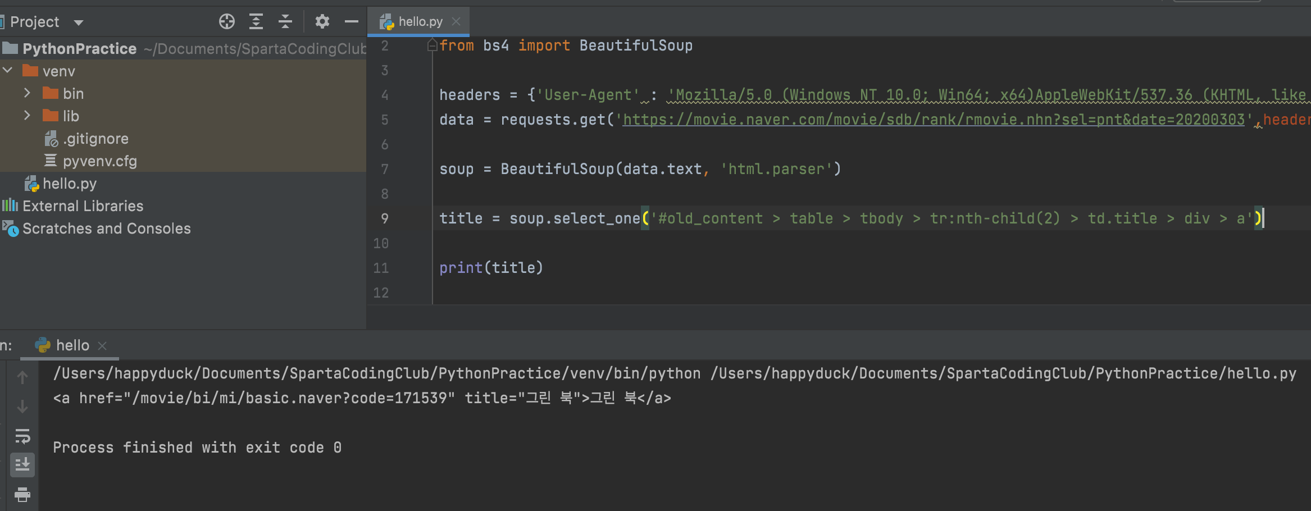Click the code folding marker on line 2
The width and height of the screenshot is (1311, 511).
(x=432, y=45)
